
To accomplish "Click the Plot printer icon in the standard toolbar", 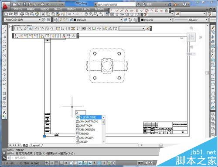I will (22, 14).
